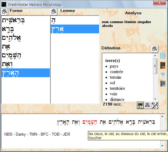168x152 pixels.
Task: Select the highlighted lemma אֶרֶץ in Lemme list
Action: coord(75,29)
